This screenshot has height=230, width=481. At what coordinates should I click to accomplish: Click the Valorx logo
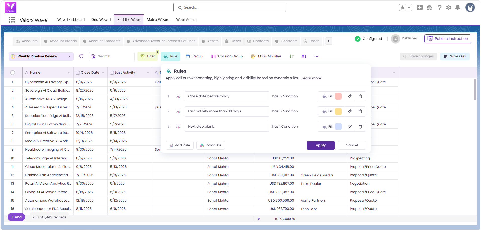click(11, 8)
